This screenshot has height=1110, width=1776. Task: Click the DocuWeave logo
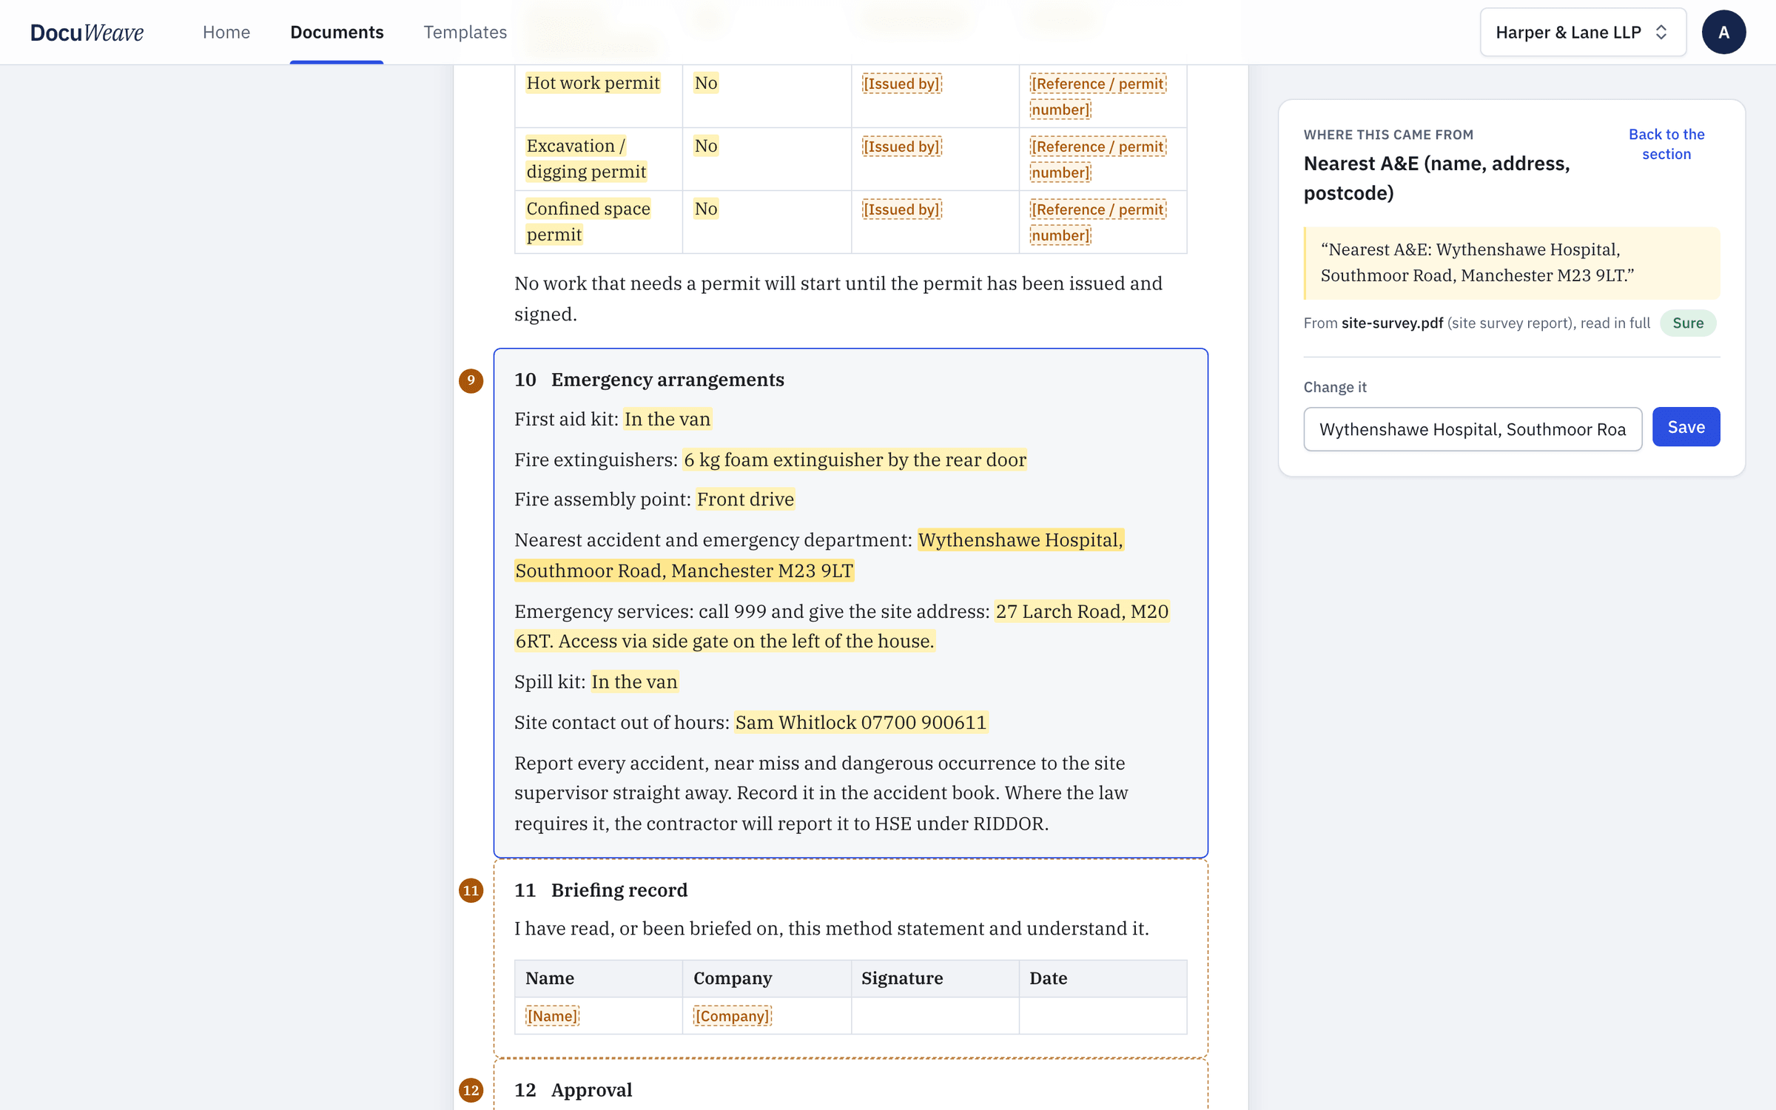coord(87,32)
